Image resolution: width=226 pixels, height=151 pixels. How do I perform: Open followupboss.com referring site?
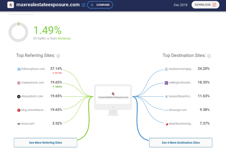(x=33, y=69)
